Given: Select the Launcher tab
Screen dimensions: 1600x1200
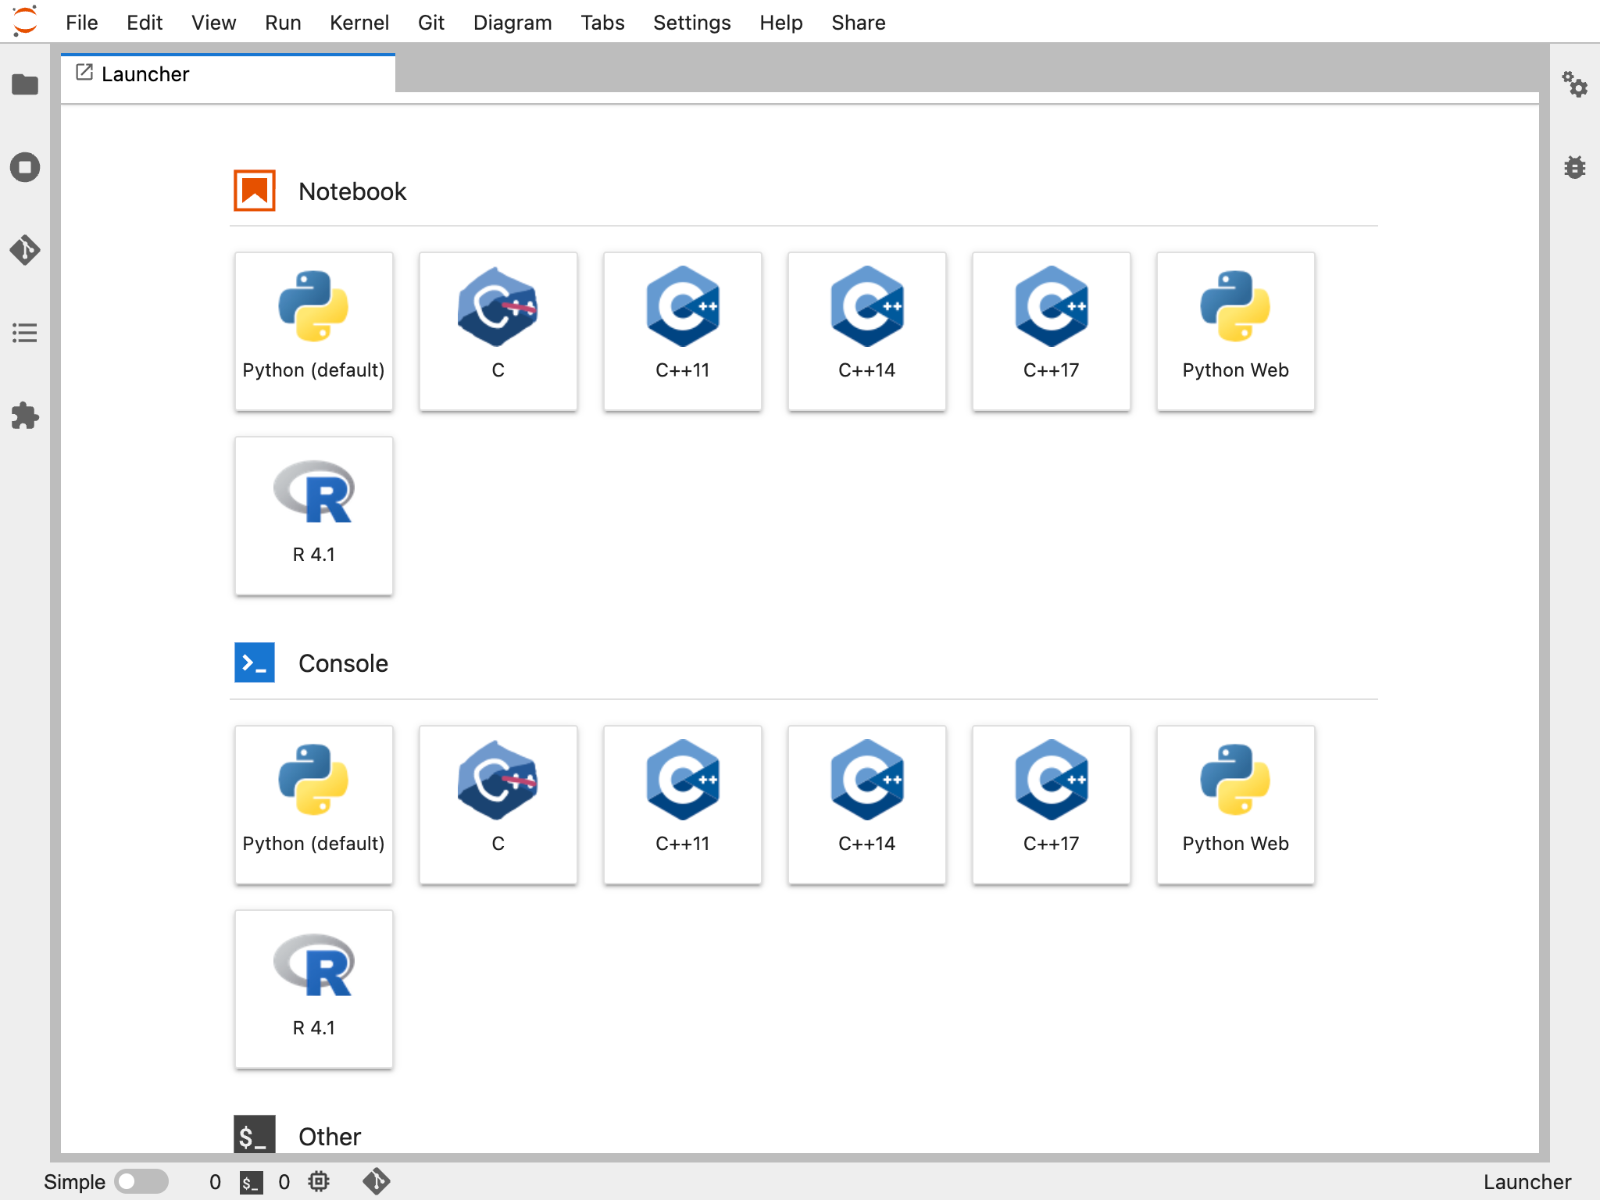Looking at the screenshot, I should pyautogui.click(x=228, y=74).
